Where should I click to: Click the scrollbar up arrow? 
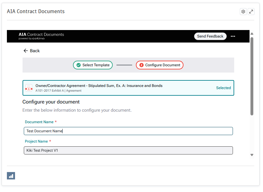[x=252, y=34]
